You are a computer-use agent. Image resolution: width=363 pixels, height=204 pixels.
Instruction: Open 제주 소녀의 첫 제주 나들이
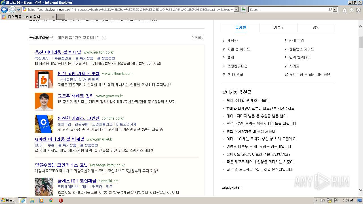[247, 101]
